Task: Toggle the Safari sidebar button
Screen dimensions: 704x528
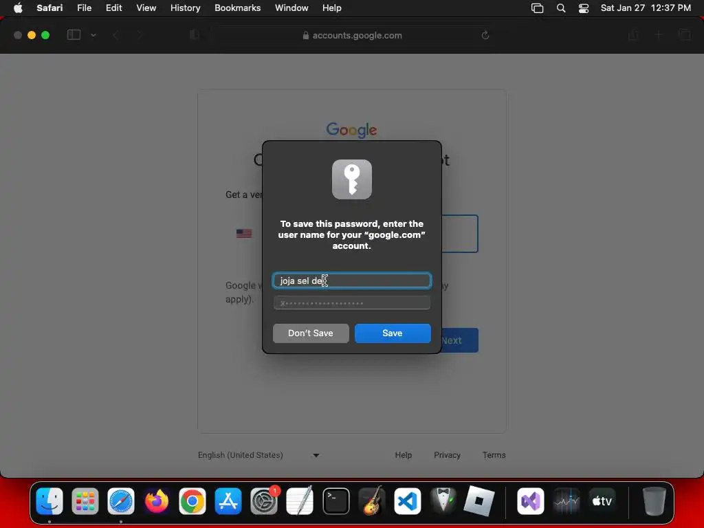Action: [x=74, y=35]
